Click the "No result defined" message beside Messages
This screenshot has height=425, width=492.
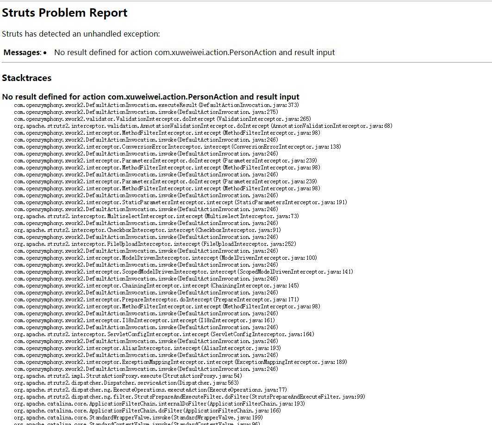click(x=194, y=52)
